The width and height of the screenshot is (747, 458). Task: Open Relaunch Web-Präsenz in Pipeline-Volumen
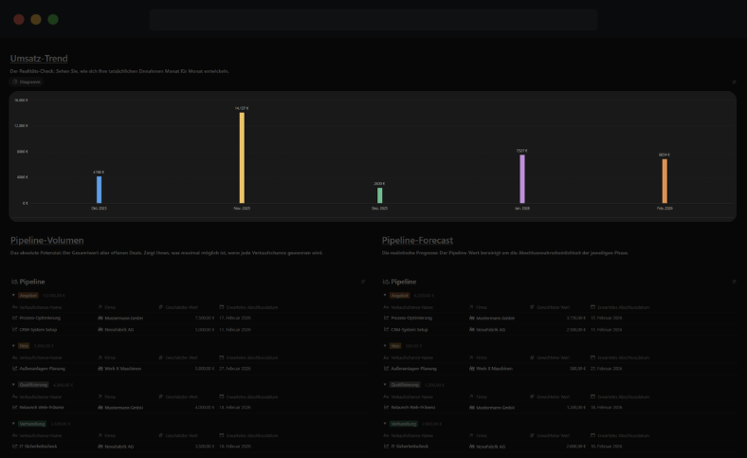pos(42,408)
